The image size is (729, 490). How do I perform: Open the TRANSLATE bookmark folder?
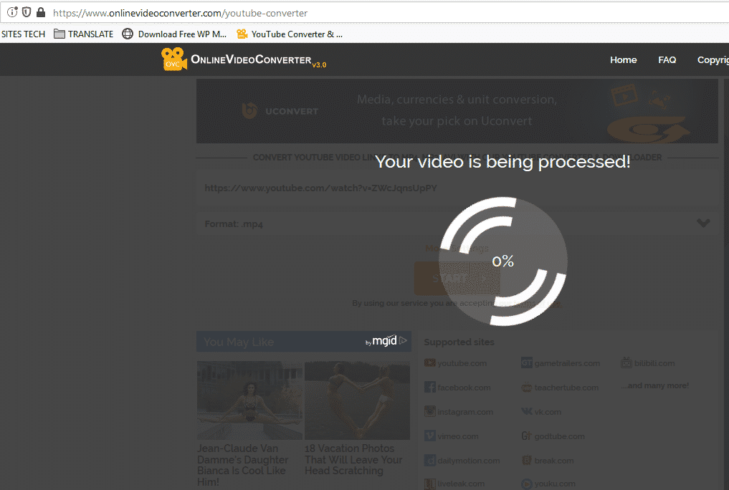click(84, 34)
